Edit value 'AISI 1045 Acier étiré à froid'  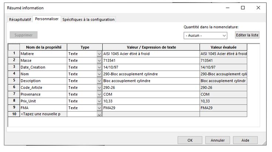(151, 54)
